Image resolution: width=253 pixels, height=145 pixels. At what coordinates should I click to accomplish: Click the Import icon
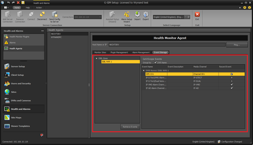click(137, 15)
